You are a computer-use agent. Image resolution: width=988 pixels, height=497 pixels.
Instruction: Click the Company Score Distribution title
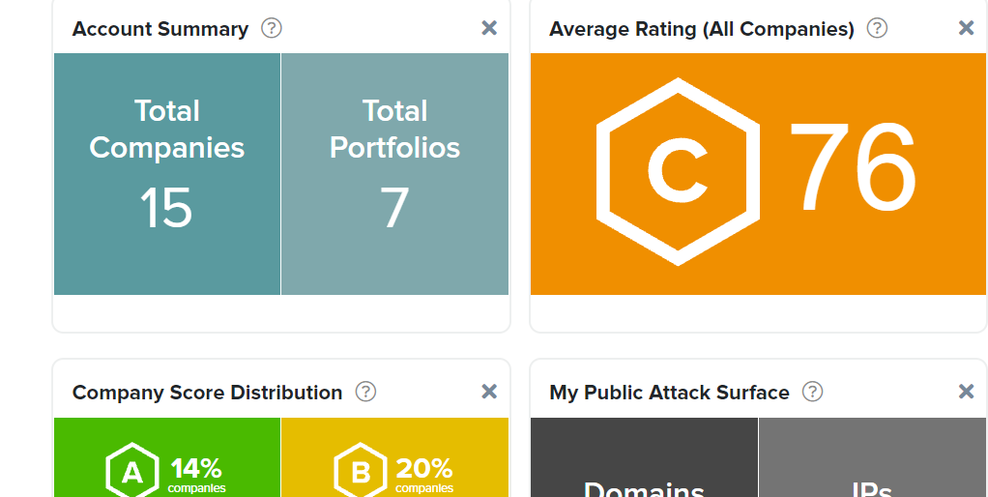[x=207, y=393]
